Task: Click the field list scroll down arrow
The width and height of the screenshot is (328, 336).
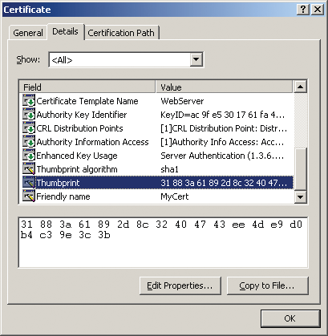Action: point(300,197)
